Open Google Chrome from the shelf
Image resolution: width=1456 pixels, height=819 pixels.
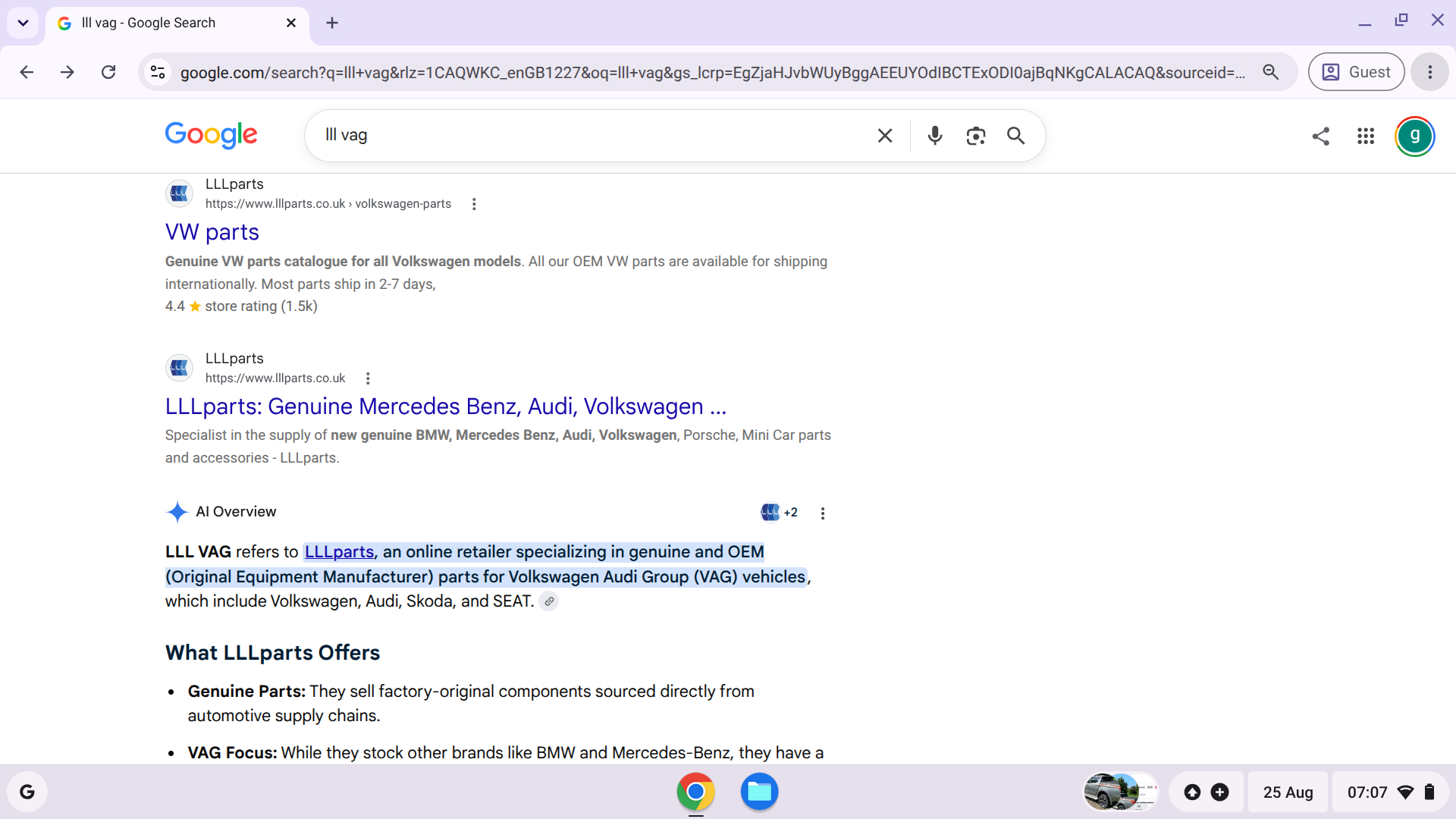tap(695, 792)
